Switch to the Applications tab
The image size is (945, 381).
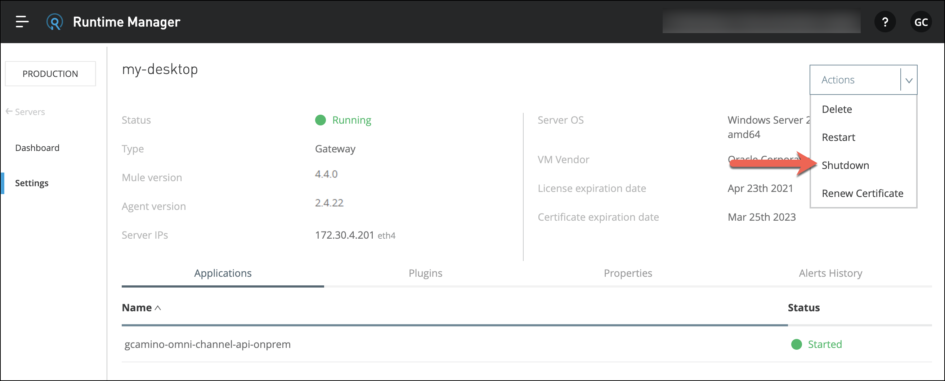tap(223, 273)
